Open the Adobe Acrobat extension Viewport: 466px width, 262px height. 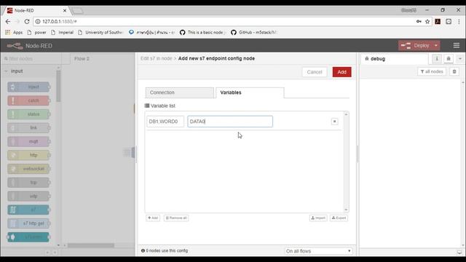(438, 21)
